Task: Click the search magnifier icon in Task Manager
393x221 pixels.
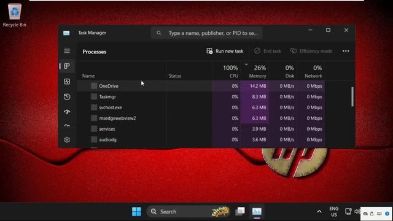Action: [x=159, y=33]
